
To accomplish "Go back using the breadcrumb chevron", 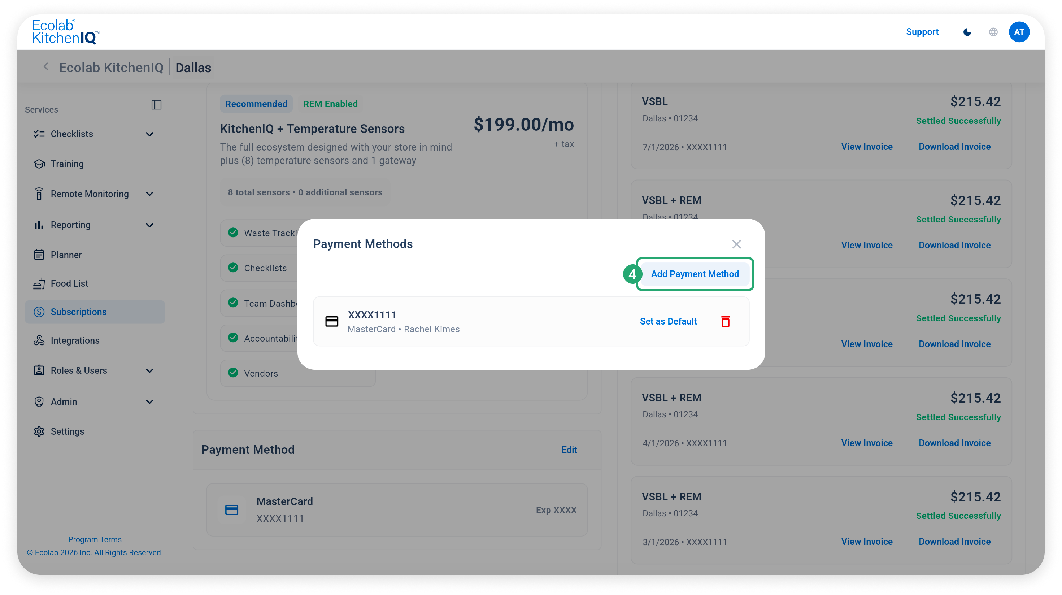I will 46,67.
